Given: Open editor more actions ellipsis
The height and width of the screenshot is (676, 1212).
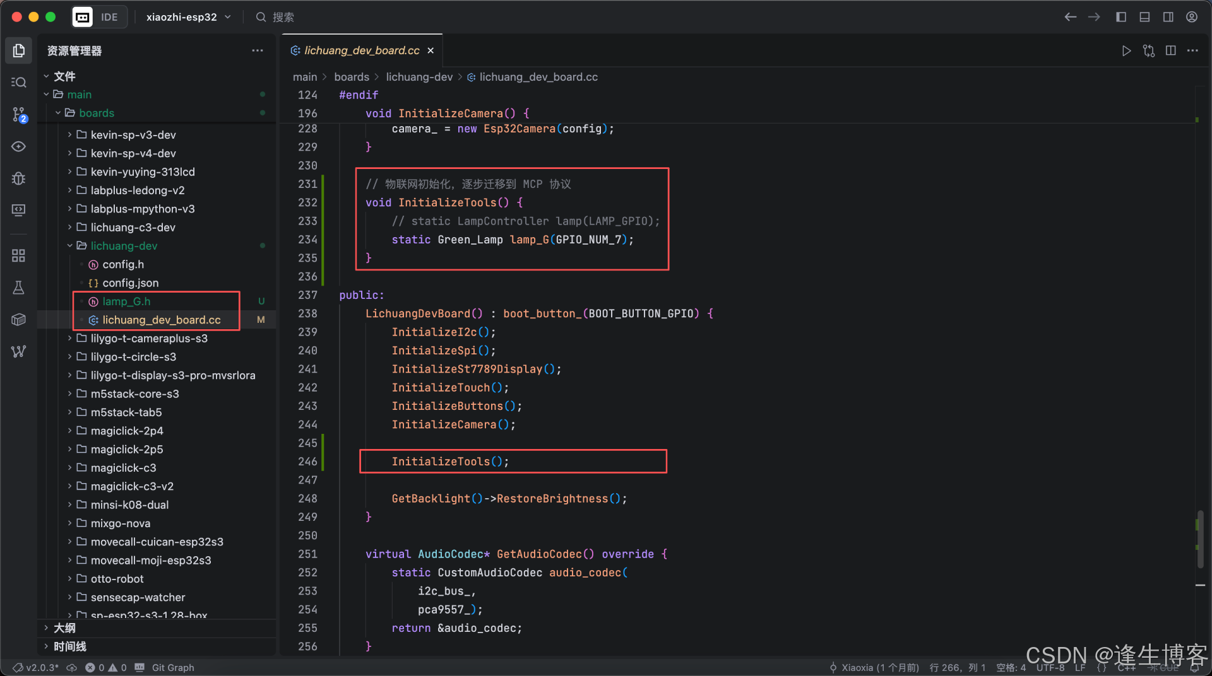Looking at the screenshot, I should tap(1192, 50).
